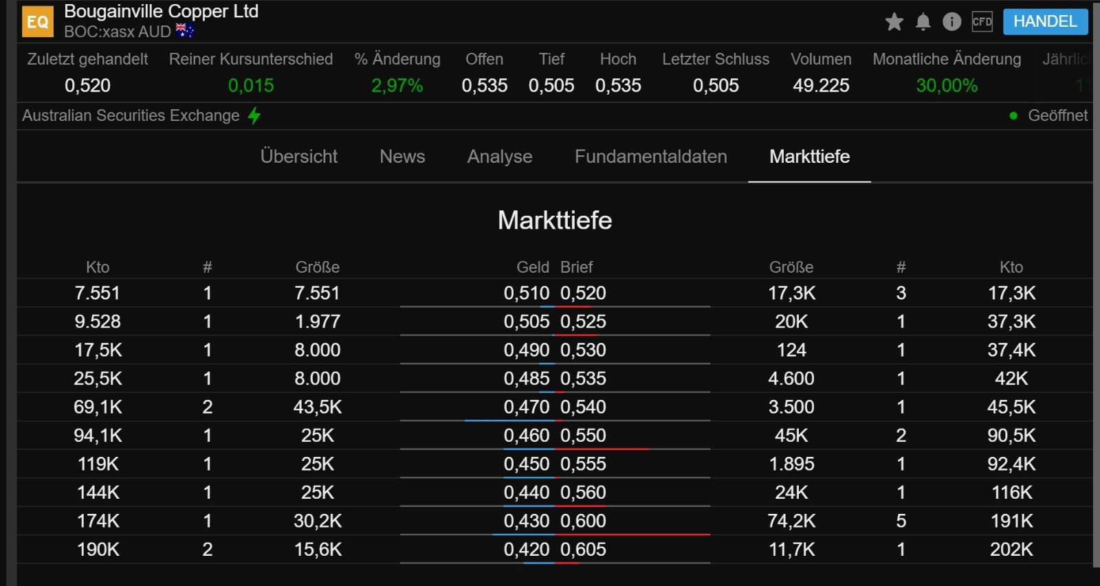Click the Geöffnet market status text

[x=1057, y=115]
